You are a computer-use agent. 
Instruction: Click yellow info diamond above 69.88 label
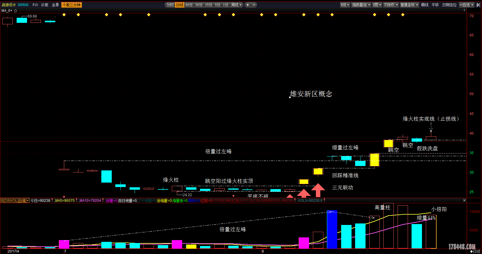click(x=64, y=15)
